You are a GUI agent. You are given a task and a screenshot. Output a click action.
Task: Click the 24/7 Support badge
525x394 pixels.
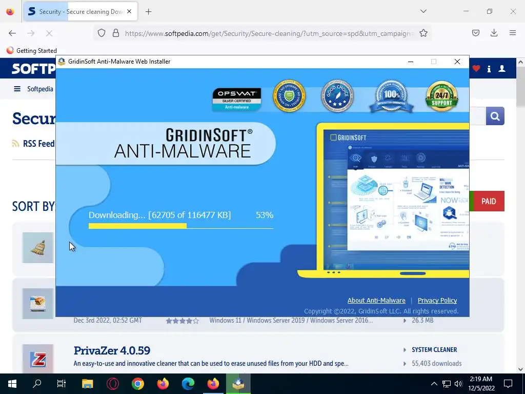tap(441, 96)
